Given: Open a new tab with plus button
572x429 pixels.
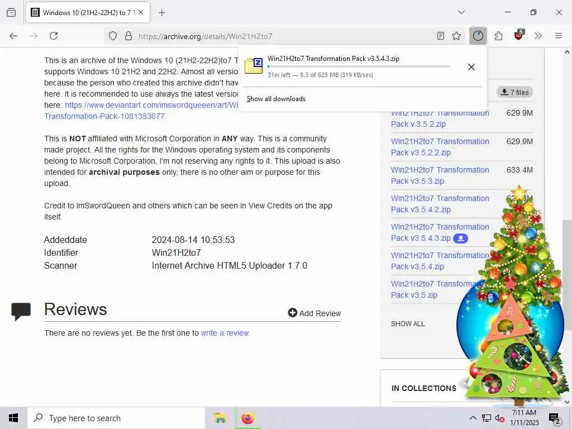Looking at the screenshot, I should pos(162,13).
